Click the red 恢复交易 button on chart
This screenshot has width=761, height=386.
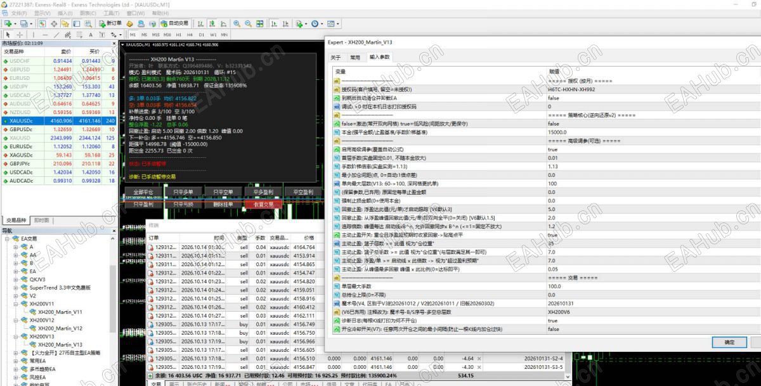pos(264,204)
